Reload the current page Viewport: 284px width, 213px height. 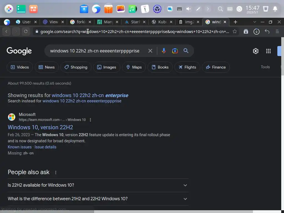click(26, 31)
